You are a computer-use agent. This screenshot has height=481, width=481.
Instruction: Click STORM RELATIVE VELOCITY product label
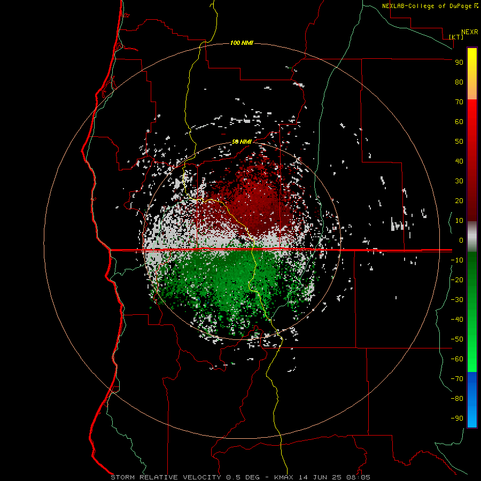166,477
